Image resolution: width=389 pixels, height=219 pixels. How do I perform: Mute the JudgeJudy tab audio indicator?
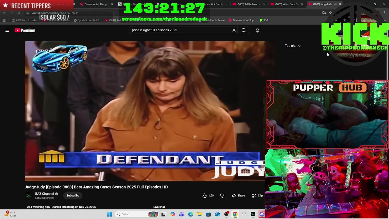click(x=335, y=4)
